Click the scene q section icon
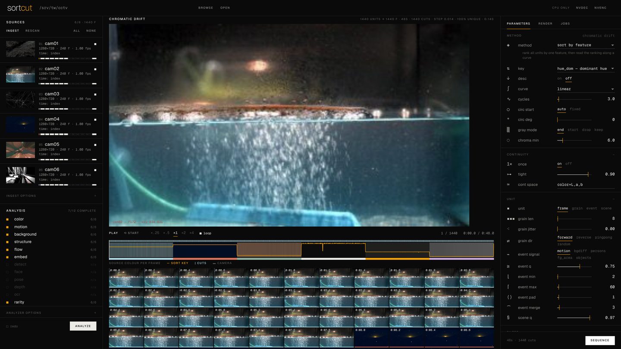Viewport: 621px width, 349px height. (x=508, y=318)
